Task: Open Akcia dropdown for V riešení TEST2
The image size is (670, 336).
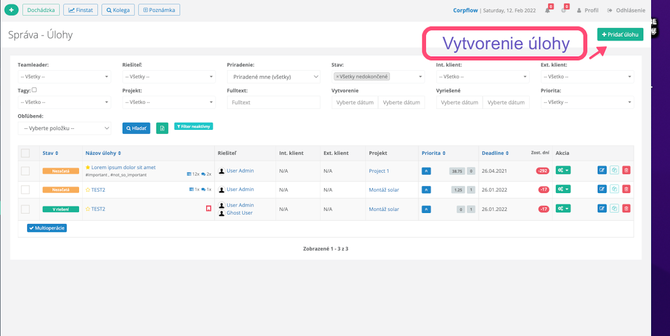Action: [563, 208]
